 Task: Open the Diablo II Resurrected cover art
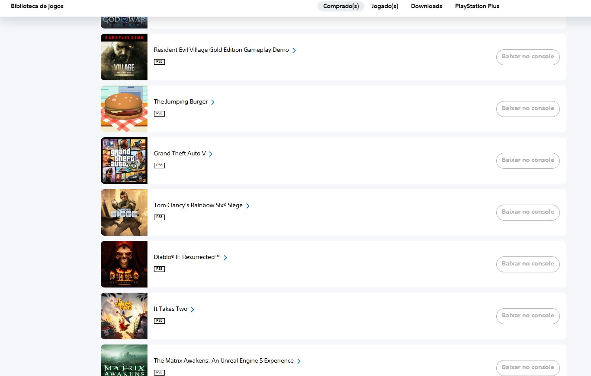(124, 264)
